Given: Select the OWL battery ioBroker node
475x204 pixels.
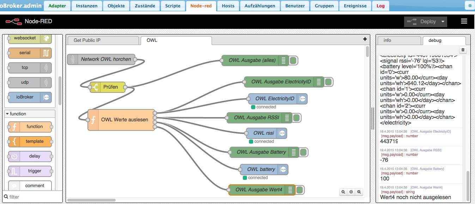Looking at the screenshot, I should tap(264, 170).
